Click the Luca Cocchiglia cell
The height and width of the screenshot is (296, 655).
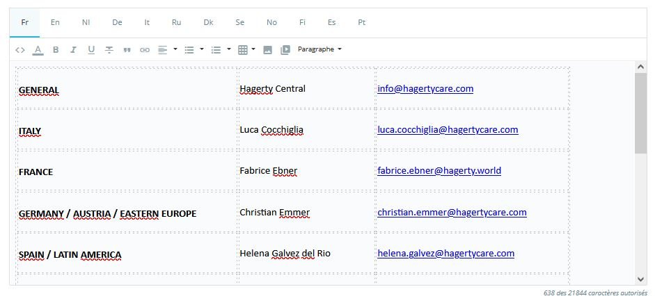(x=307, y=130)
